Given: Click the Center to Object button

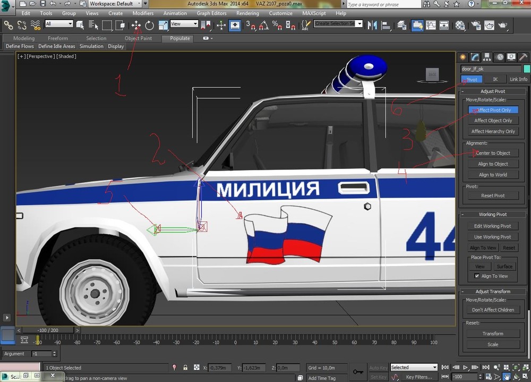Looking at the screenshot, I should point(493,153).
